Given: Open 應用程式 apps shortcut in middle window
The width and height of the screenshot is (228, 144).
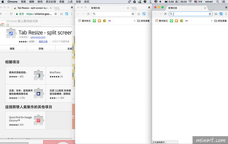Looking at the screenshot, I should click(x=84, y=21).
